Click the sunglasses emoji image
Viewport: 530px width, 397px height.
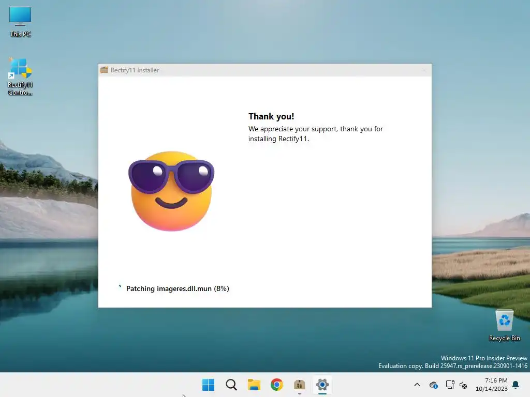tap(171, 191)
